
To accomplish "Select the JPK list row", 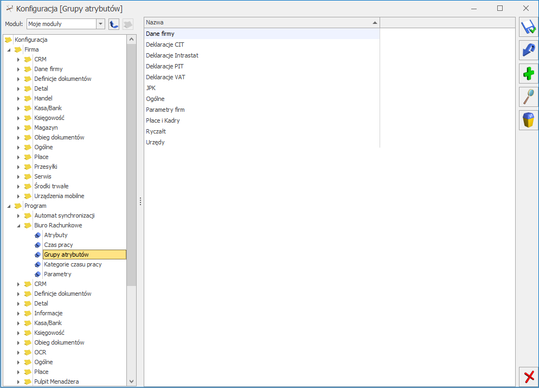I will tap(261, 88).
